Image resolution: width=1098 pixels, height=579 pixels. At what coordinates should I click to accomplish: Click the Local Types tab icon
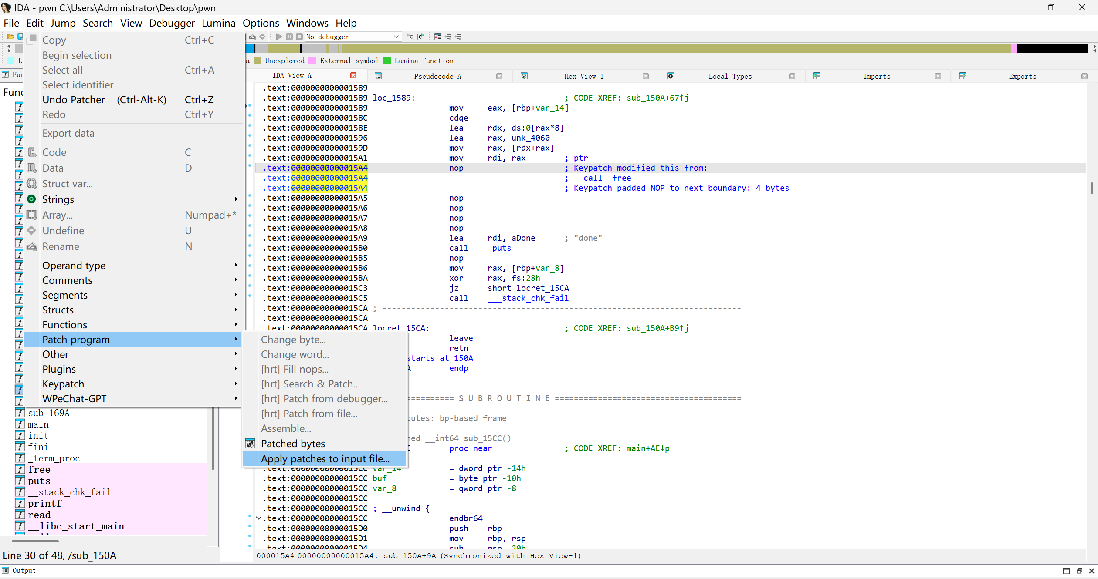(671, 76)
